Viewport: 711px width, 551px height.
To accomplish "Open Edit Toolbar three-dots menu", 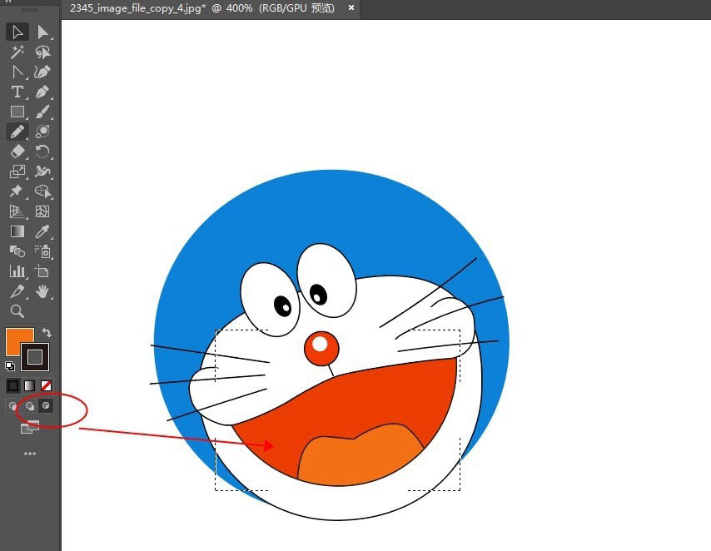I will coord(30,454).
